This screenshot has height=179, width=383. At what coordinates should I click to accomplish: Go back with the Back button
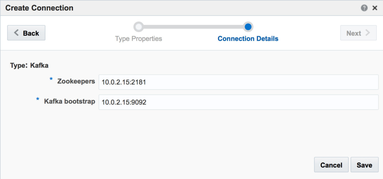click(26, 33)
